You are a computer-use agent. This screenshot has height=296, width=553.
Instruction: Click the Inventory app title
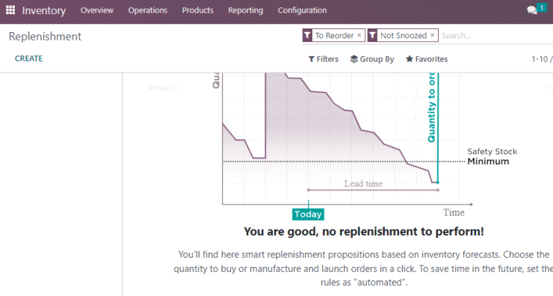[44, 10]
